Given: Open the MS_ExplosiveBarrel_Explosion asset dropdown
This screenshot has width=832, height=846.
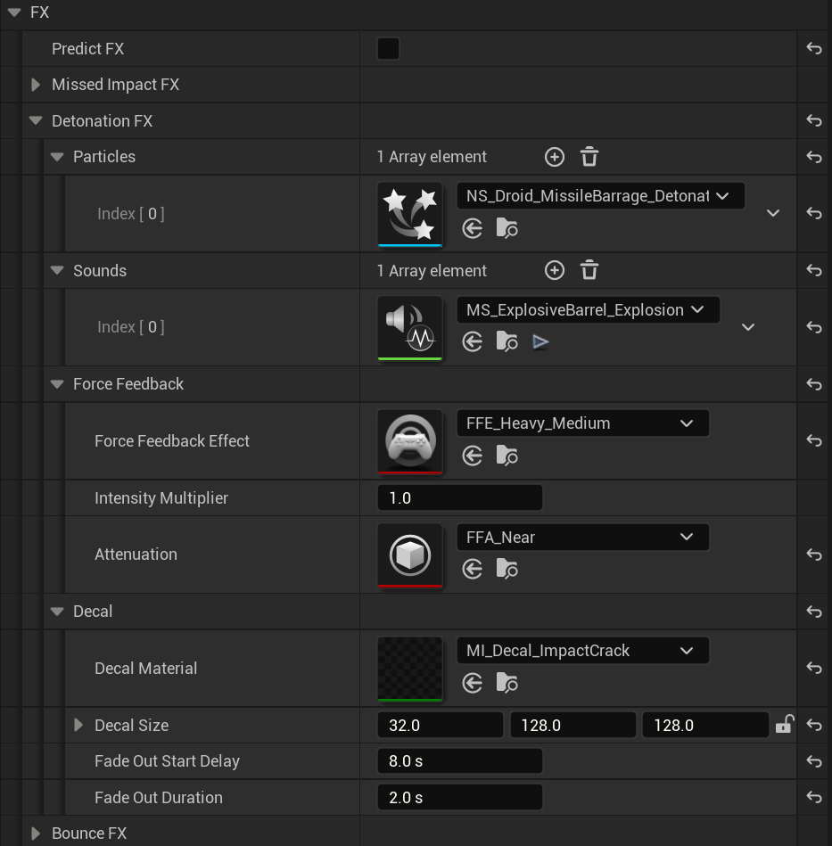Looking at the screenshot, I should [589, 309].
